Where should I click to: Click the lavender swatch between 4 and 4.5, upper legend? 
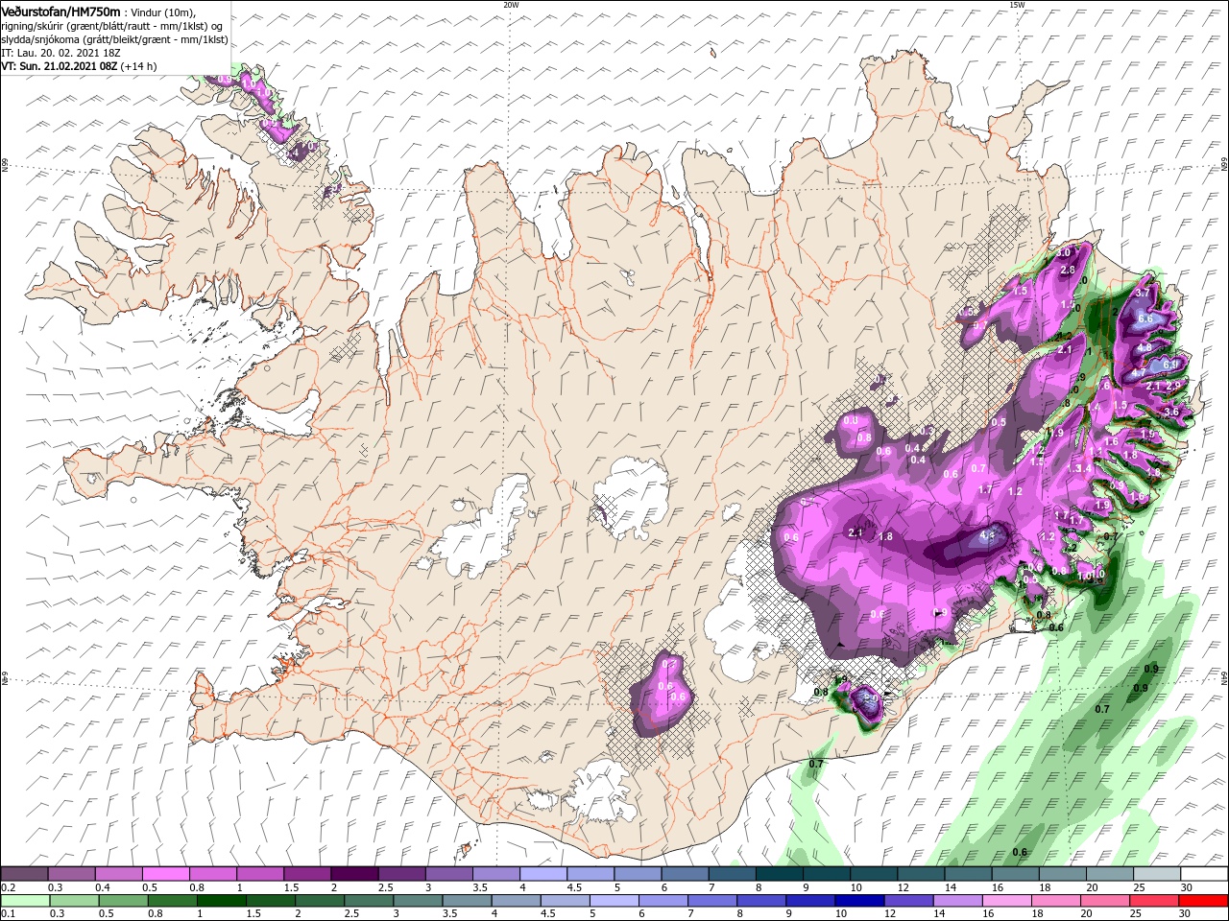tap(543, 874)
